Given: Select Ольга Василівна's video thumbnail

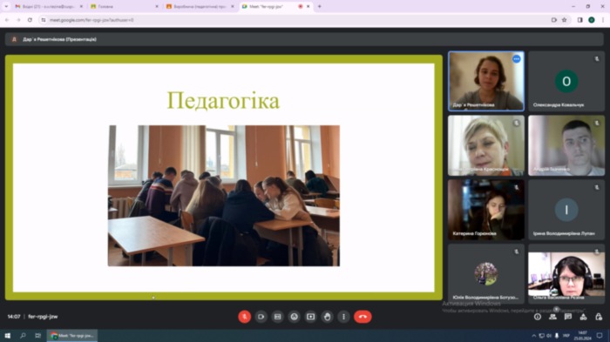Looking at the screenshot, I should 566,273.
